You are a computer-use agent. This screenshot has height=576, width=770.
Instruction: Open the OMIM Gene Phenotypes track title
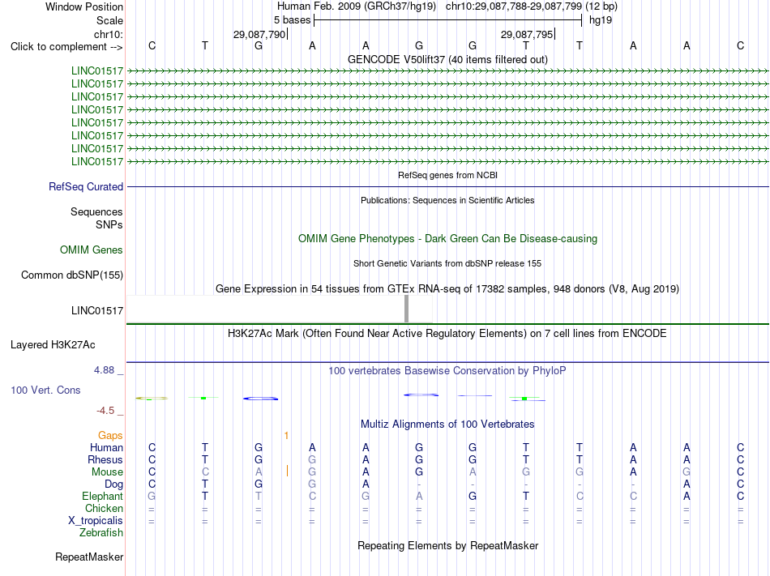tap(447, 238)
